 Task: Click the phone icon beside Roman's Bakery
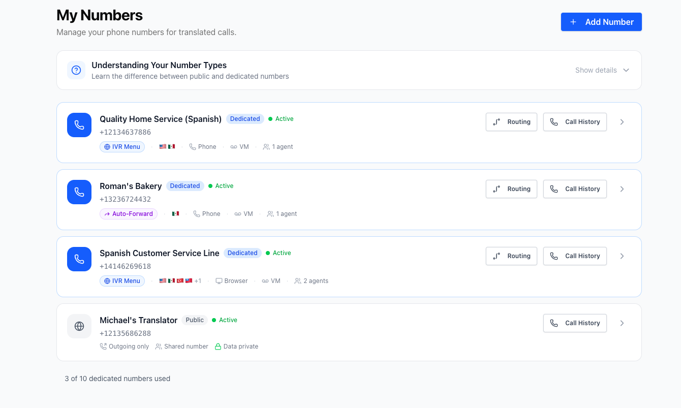click(x=79, y=192)
